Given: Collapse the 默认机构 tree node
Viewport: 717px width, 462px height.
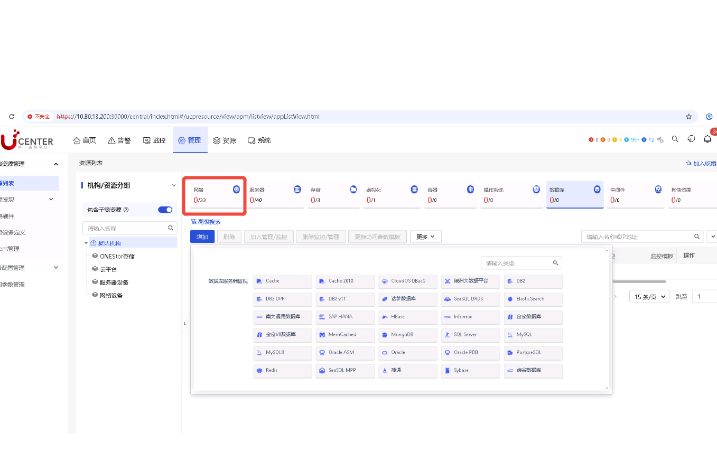Looking at the screenshot, I should click(x=86, y=243).
